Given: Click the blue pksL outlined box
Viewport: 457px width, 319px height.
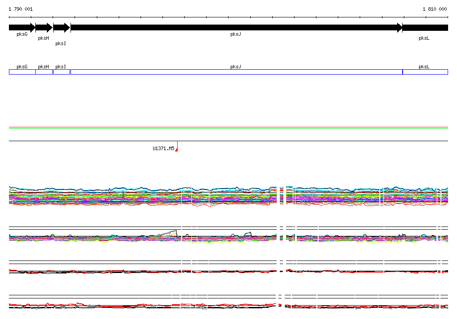Looking at the screenshot, I should (425, 72).
